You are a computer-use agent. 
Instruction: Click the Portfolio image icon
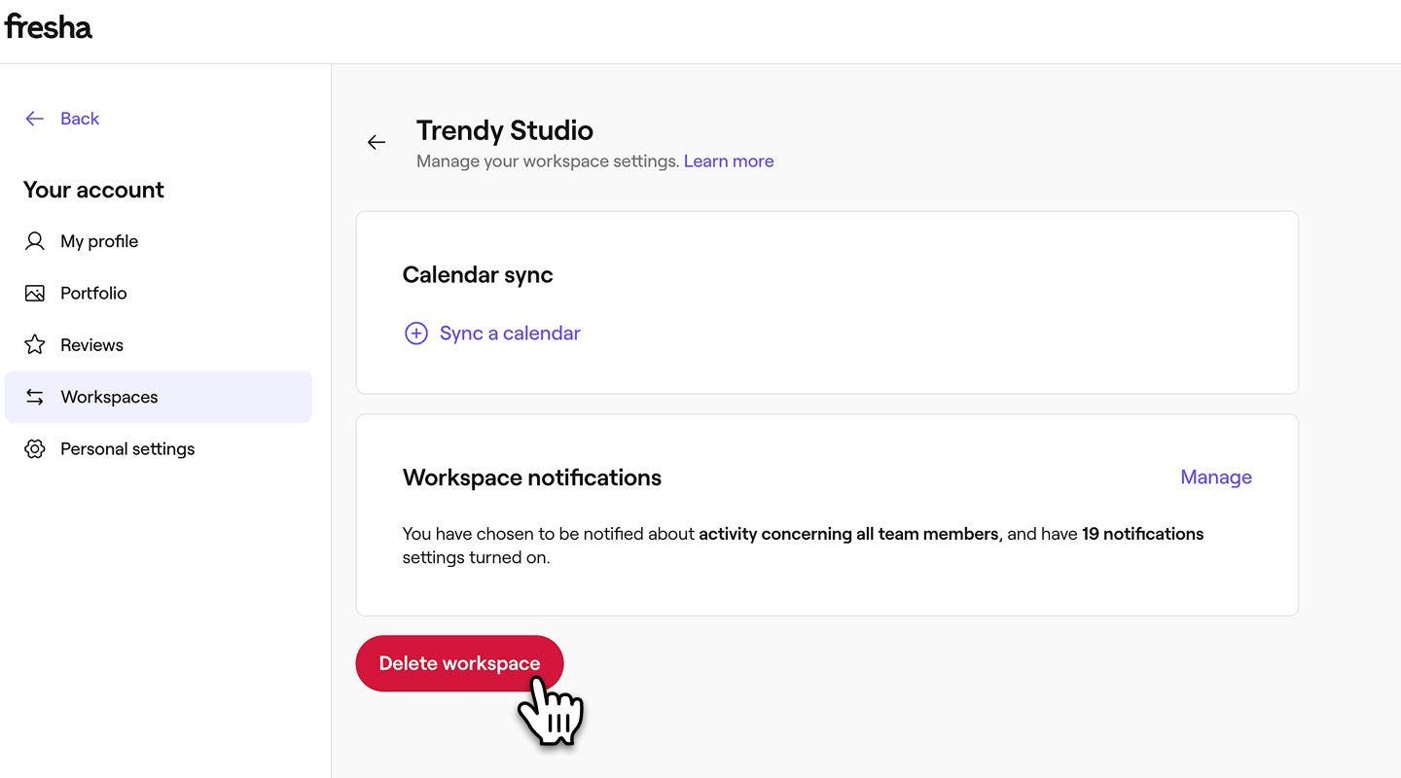pos(35,293)
